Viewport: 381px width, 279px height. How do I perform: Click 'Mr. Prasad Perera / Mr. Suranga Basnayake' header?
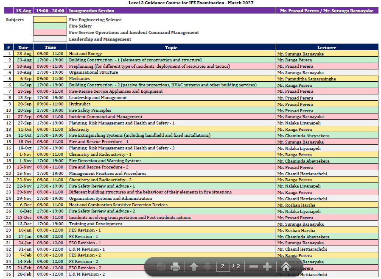coord(327,11)
